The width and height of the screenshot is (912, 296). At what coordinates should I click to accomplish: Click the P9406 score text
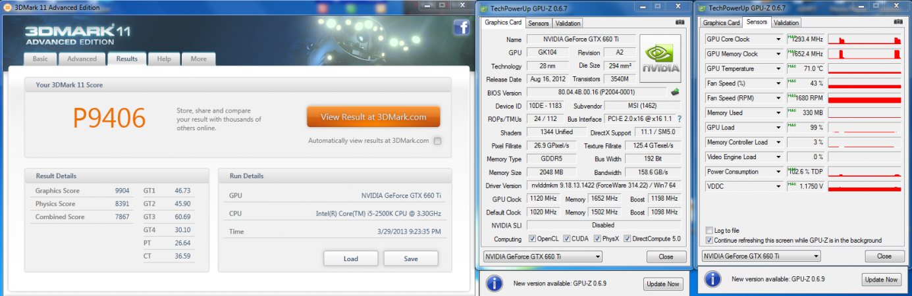pyautogui.click(x=109, y=118)
